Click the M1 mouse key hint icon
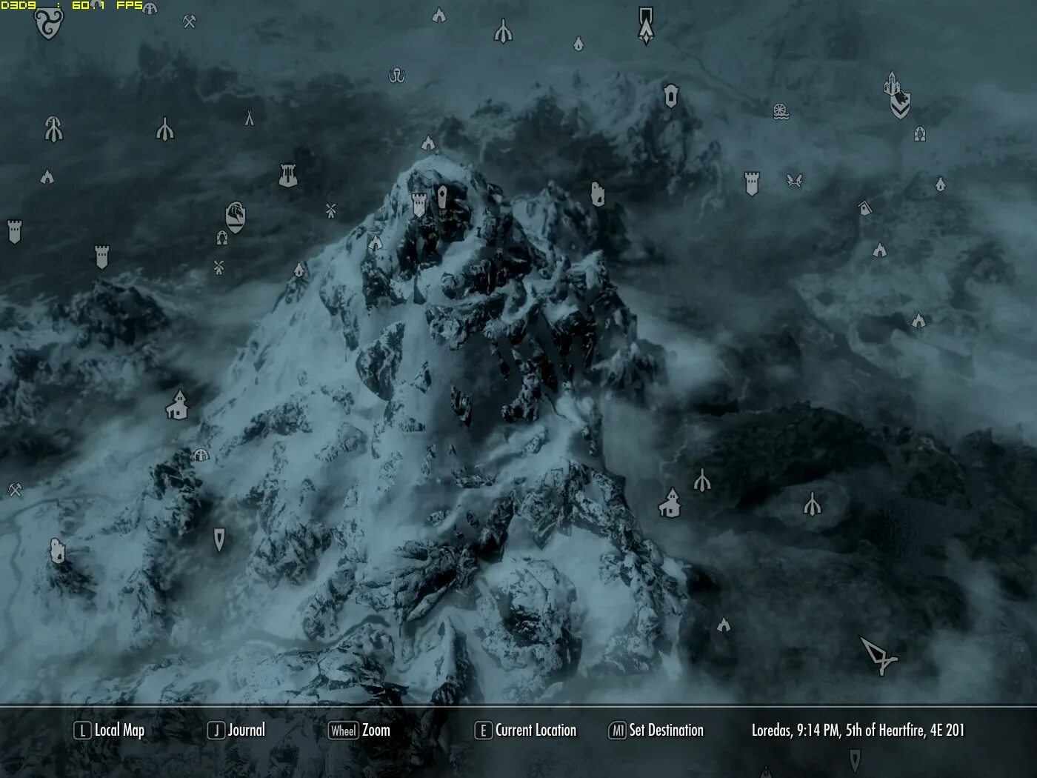Image resolution: width=1037 pixels, height=778 pixels. click(x=618, y=731)
